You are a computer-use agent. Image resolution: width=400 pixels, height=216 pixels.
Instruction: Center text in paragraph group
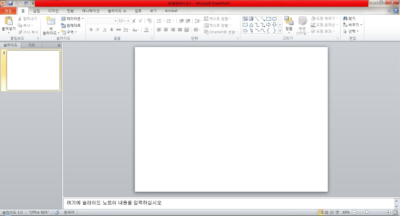coord(166,30)
